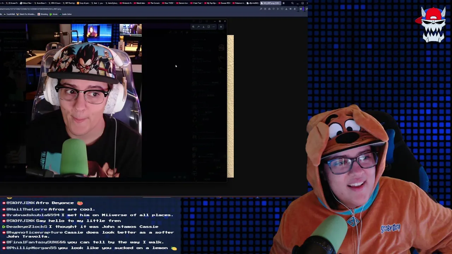Image resolution: width=452 pixels, height=254 pixels.
Task: Click the Vegeta-cap streamer image preview
Action: (x=84, y=101)
